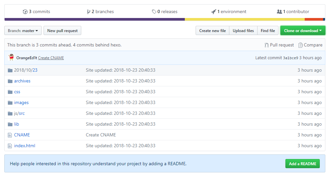Click the purple segment of language bar
This screenshot has height=176, width=327.
[x=94, y=19]
